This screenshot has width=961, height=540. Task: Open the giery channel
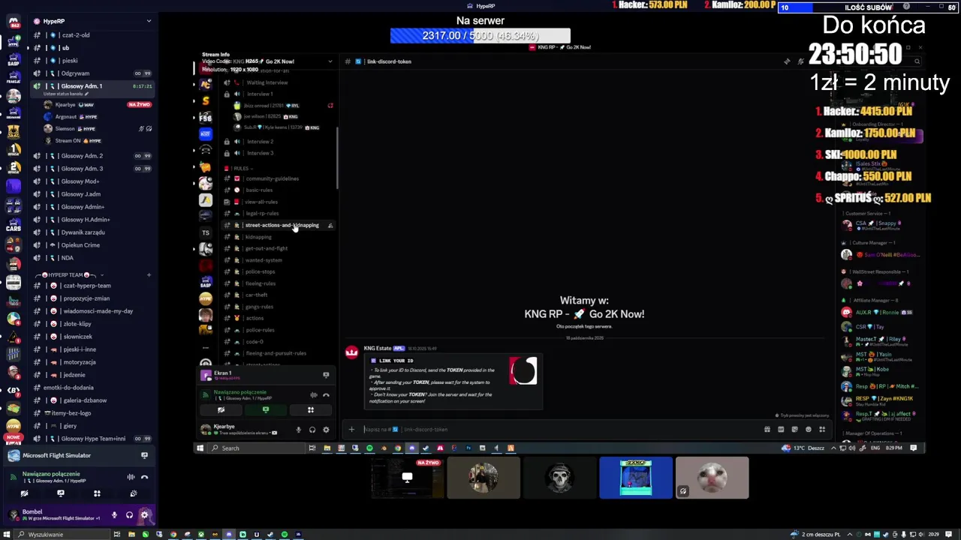[x=92, y=426]
